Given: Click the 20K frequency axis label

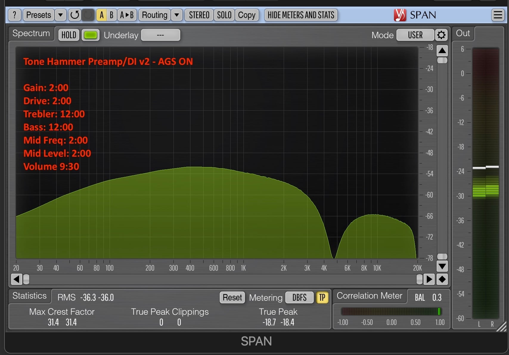Looking at the screenshot, I should pos(418,268).
